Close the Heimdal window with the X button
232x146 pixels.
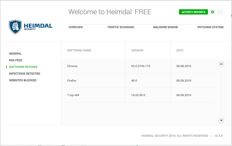[220, 12]
